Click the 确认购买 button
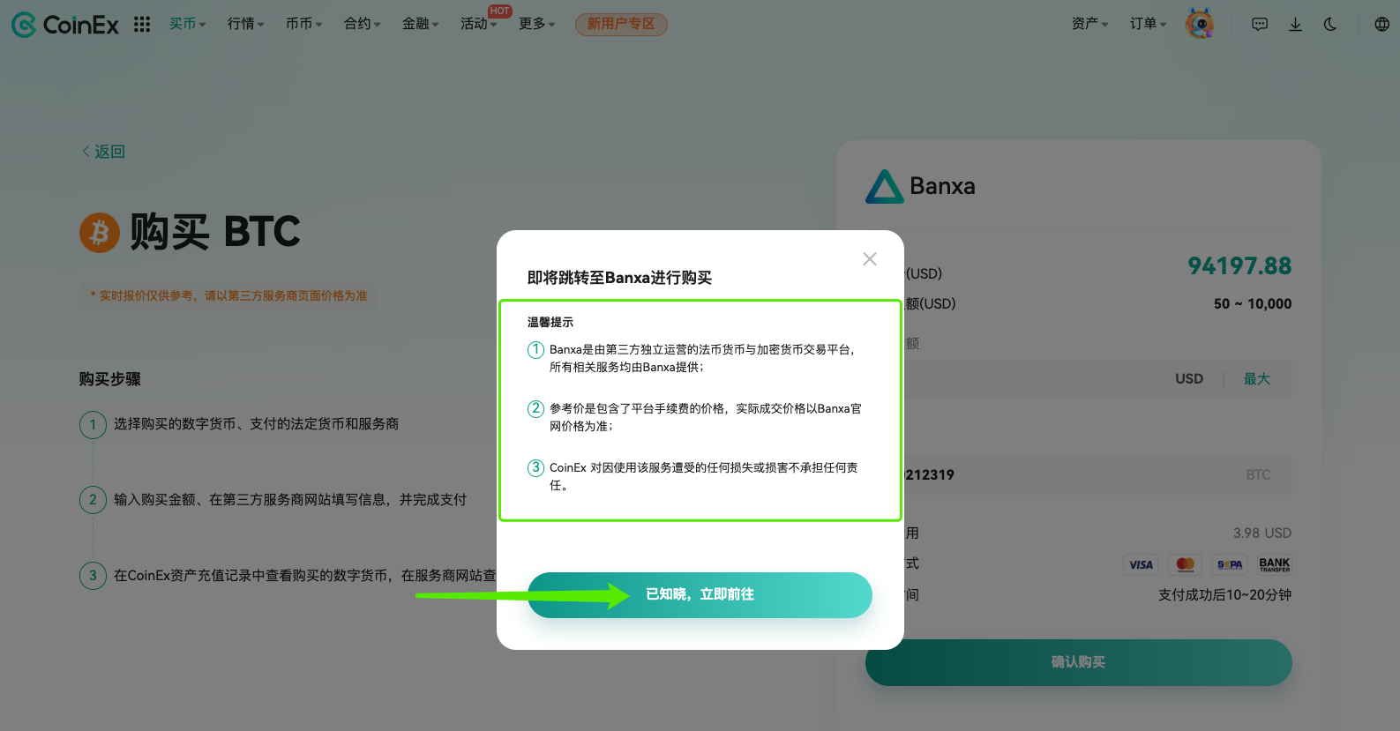This screenshot has height=731, width=1400. [x=1078, y=662]
